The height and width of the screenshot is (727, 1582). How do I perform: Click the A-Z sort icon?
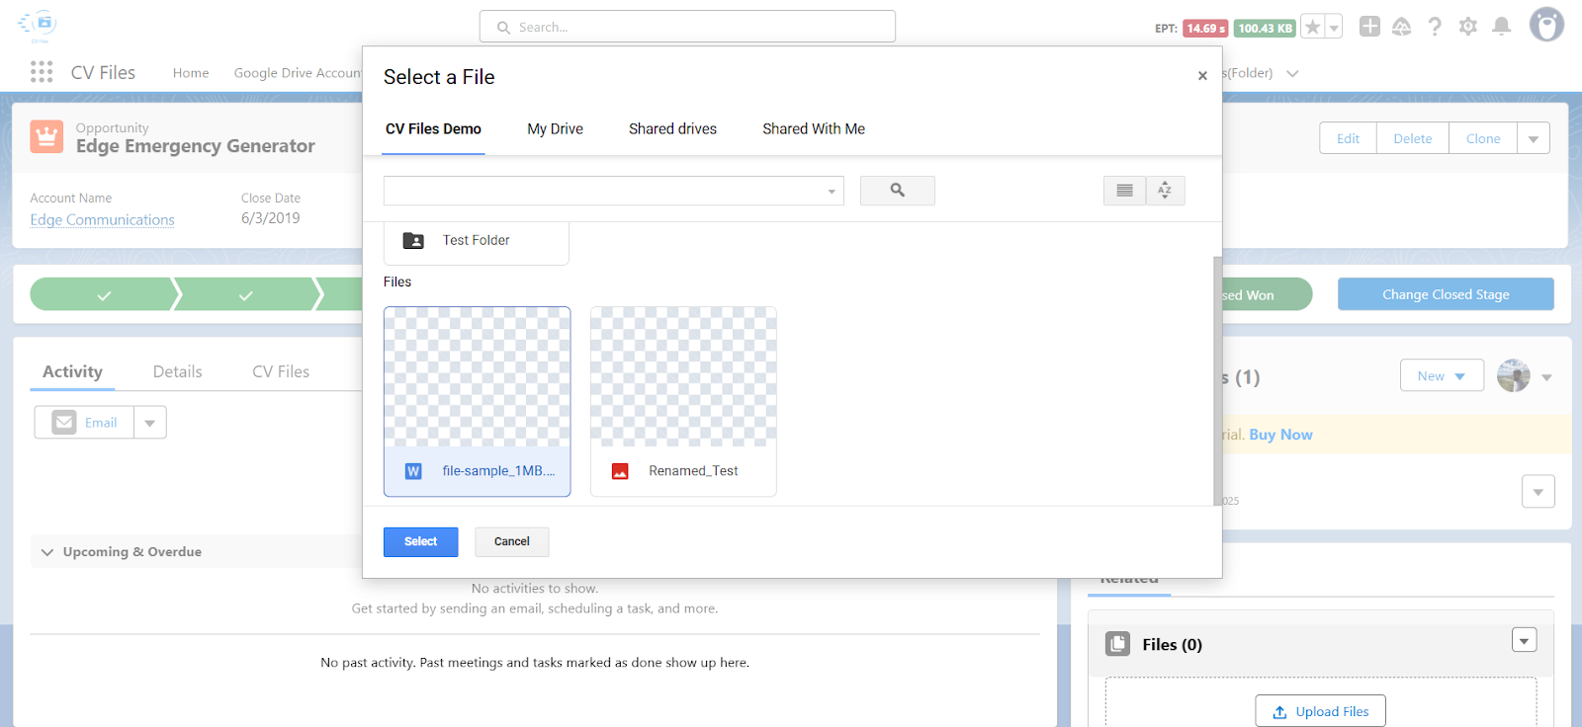pos(1165,191)
